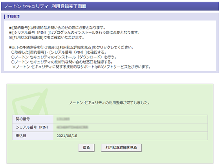Click the note line about program installation PIN
Image resolution: width=220 pixels, height=165 pixels.
coord(74,33)
